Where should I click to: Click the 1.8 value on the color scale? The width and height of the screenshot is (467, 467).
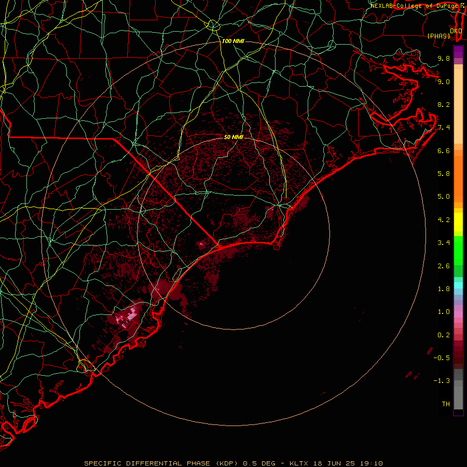pyautogui.click(x=444, y=289)
